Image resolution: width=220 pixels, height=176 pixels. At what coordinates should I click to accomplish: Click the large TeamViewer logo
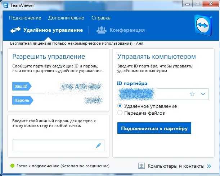(203, 25)
